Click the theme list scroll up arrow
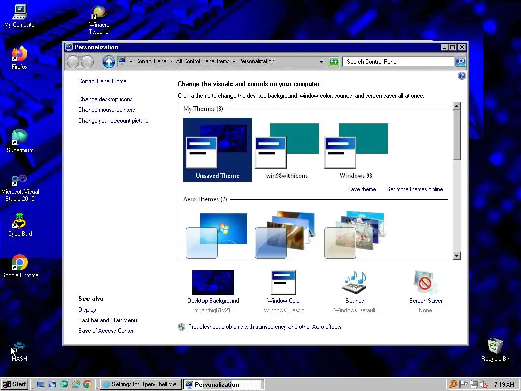The height and width of the screenshot is (391, 521). point(457,106)
